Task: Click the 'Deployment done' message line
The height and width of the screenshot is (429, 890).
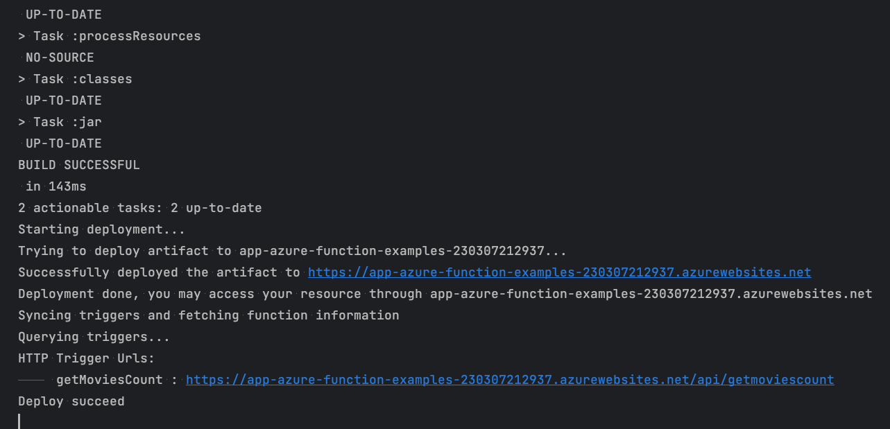Action: [445, 294]
